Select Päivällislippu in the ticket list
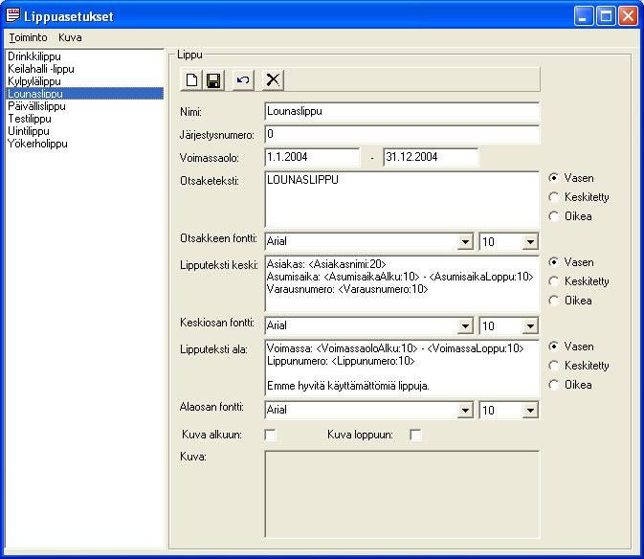644x559 pixels. point(84,106)
